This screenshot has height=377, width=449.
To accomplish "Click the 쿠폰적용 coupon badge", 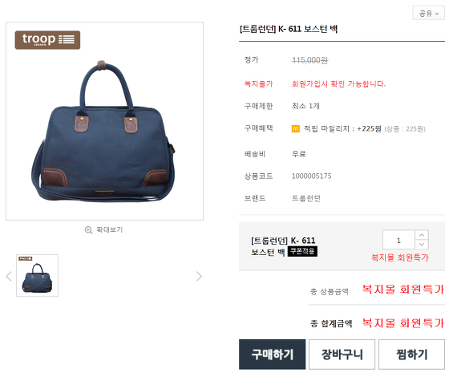I will [x=302, y=251].
